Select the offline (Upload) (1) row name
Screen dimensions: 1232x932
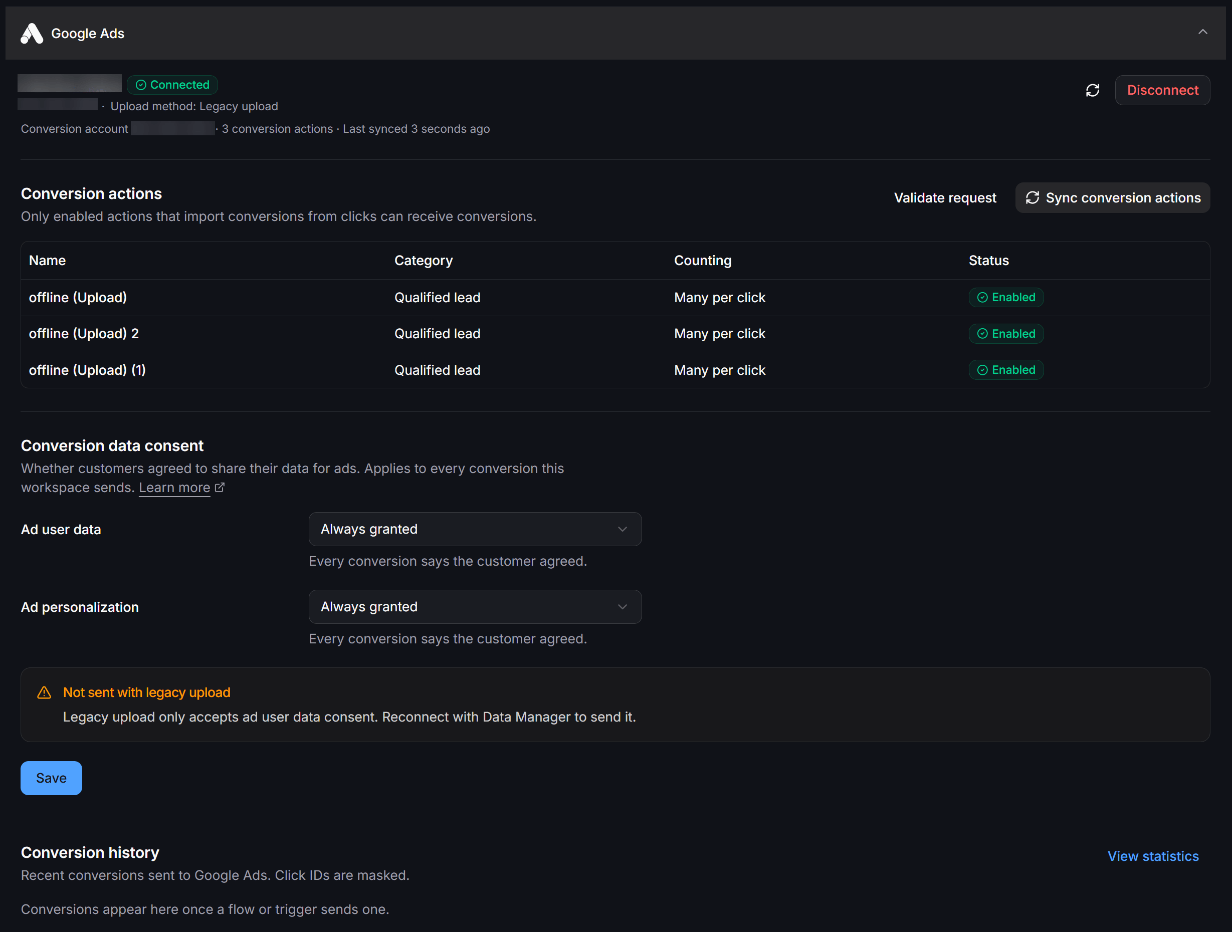pyautogui.click(x=87, y=370)
